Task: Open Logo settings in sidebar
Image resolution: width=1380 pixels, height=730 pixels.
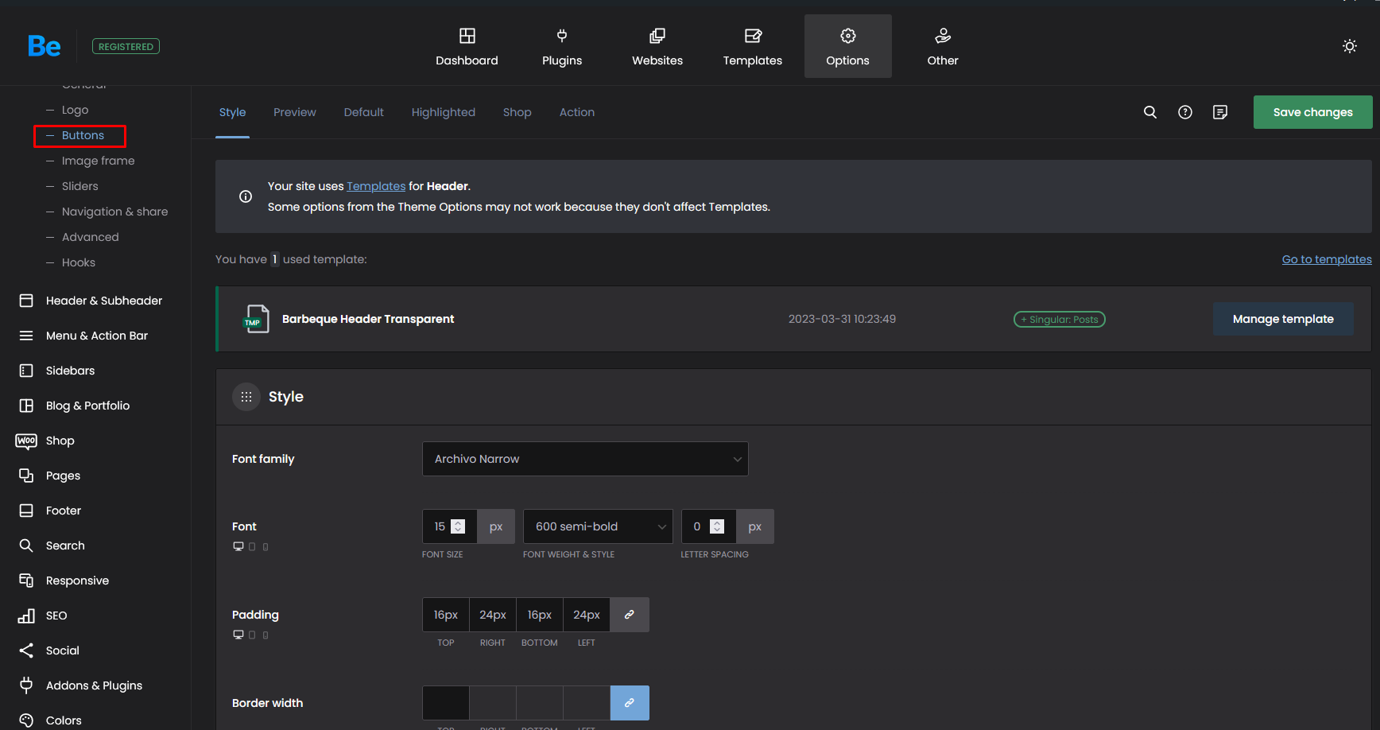Action: (x=76, y=110)
